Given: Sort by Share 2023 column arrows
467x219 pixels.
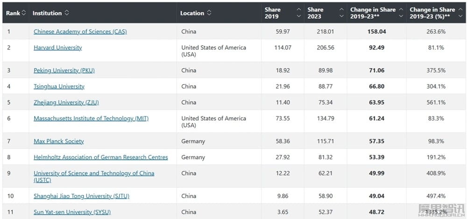Looking at the screenshot, I should [x=342, y=13].
